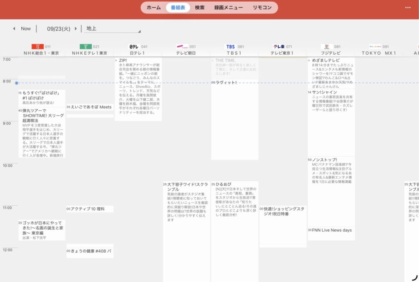Open the 地上 broadcast type dropdown
Image resolution: width=419 pixels, height=282 pixels.
[x=113, y=29]
